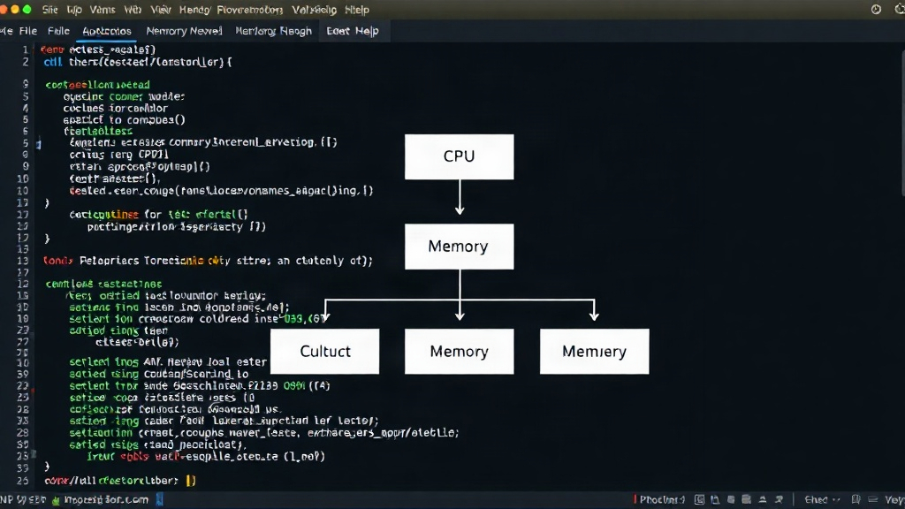Open the Vams menu in the top bar

click(103, 10)
